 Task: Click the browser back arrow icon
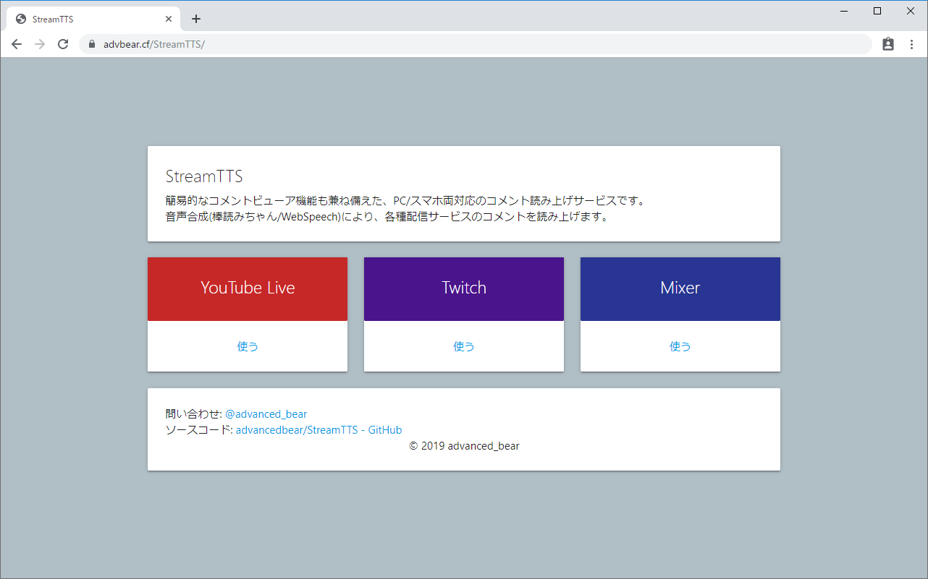click(x=17, y=44)
